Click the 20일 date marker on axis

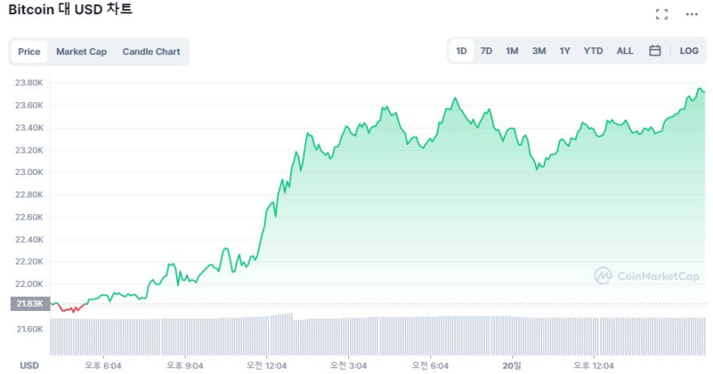(512, 365)
